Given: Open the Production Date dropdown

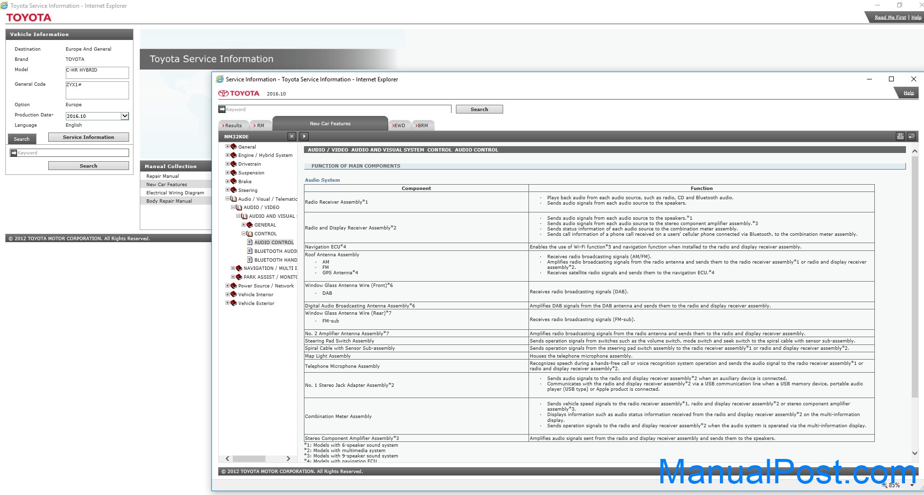Looking at the screenshot, I should [125, 116].
